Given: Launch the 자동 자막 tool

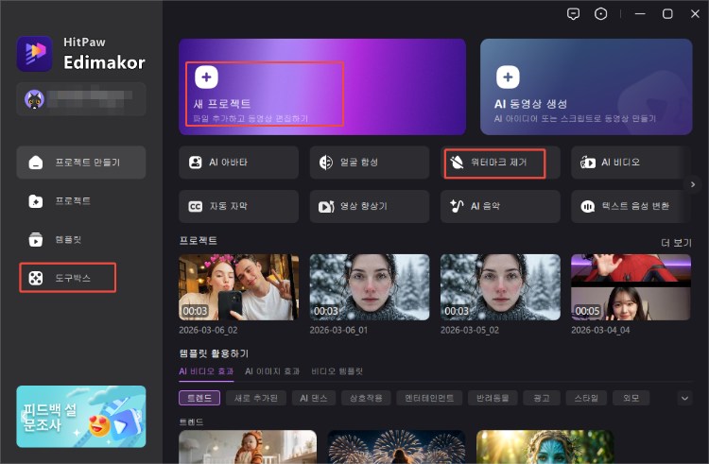Looking at the screenshot, I should 239,206.
